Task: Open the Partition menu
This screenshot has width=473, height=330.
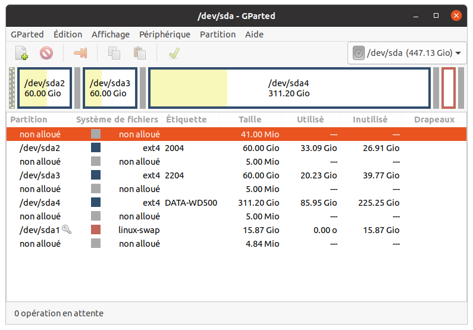Action: 218,34
